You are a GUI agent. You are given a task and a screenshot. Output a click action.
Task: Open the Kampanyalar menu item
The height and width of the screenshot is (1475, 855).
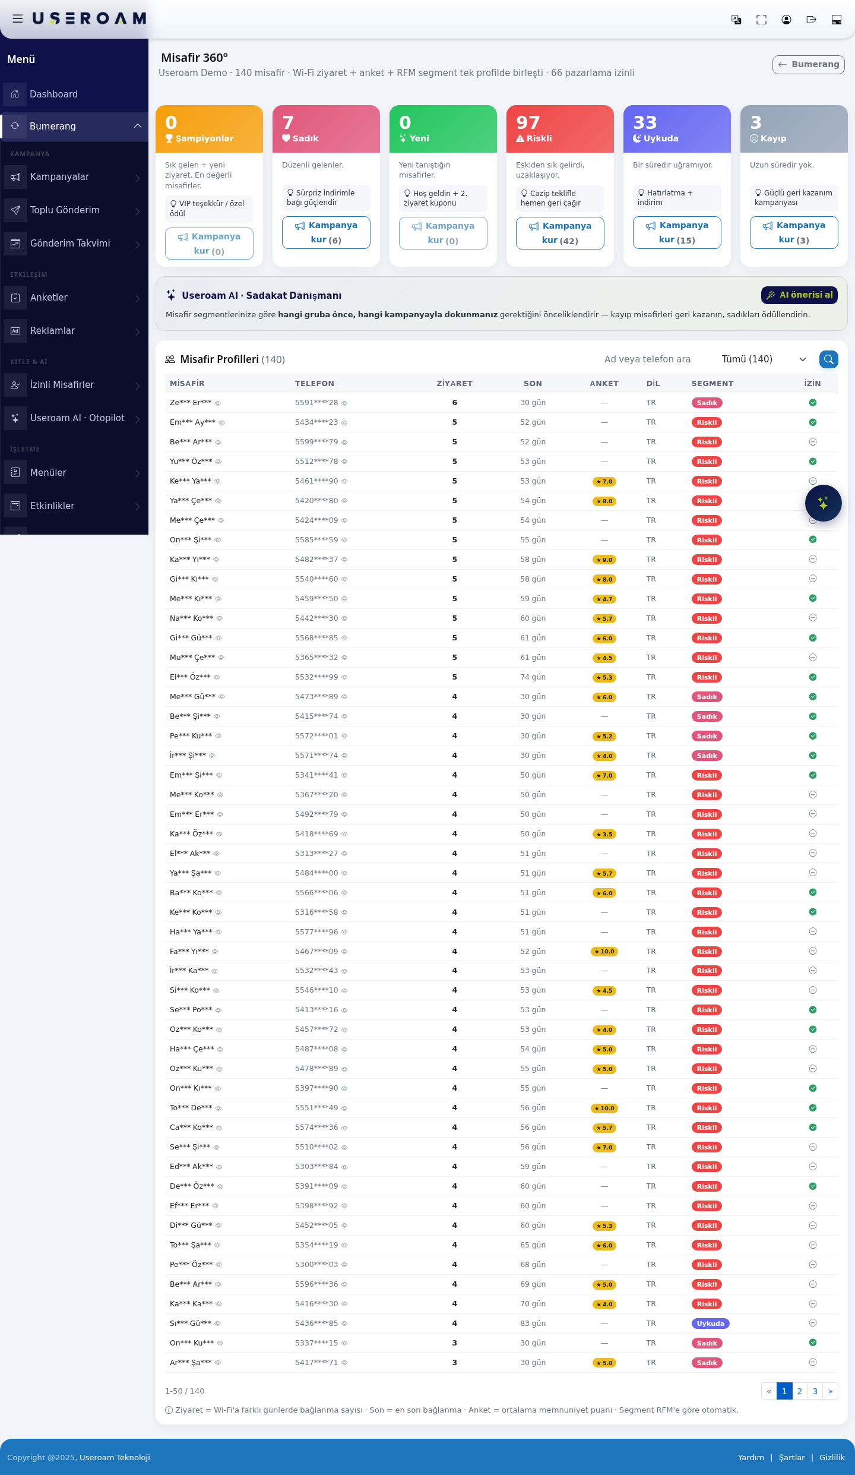click(x=74, y=177)
